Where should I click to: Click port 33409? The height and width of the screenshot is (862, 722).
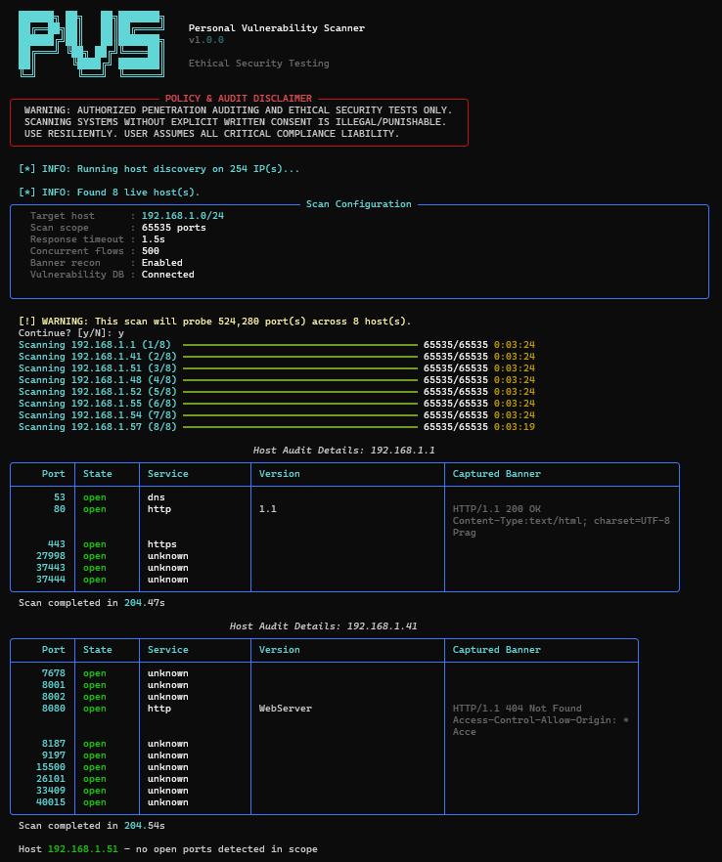pyautogui.click(x=51, y=791)
